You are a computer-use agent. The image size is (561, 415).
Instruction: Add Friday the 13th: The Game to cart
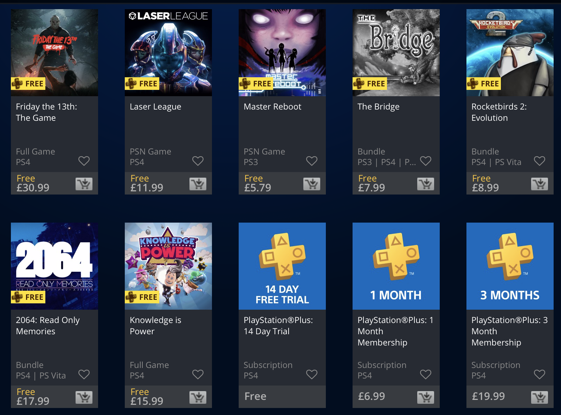point(84,184)
